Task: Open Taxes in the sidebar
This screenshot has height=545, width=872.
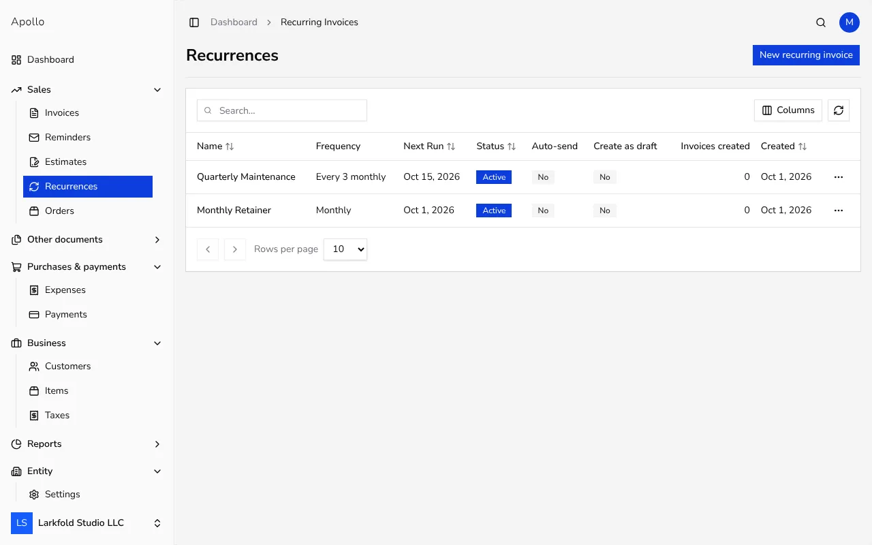Action: pyautogui.click(x=88, y=416)
